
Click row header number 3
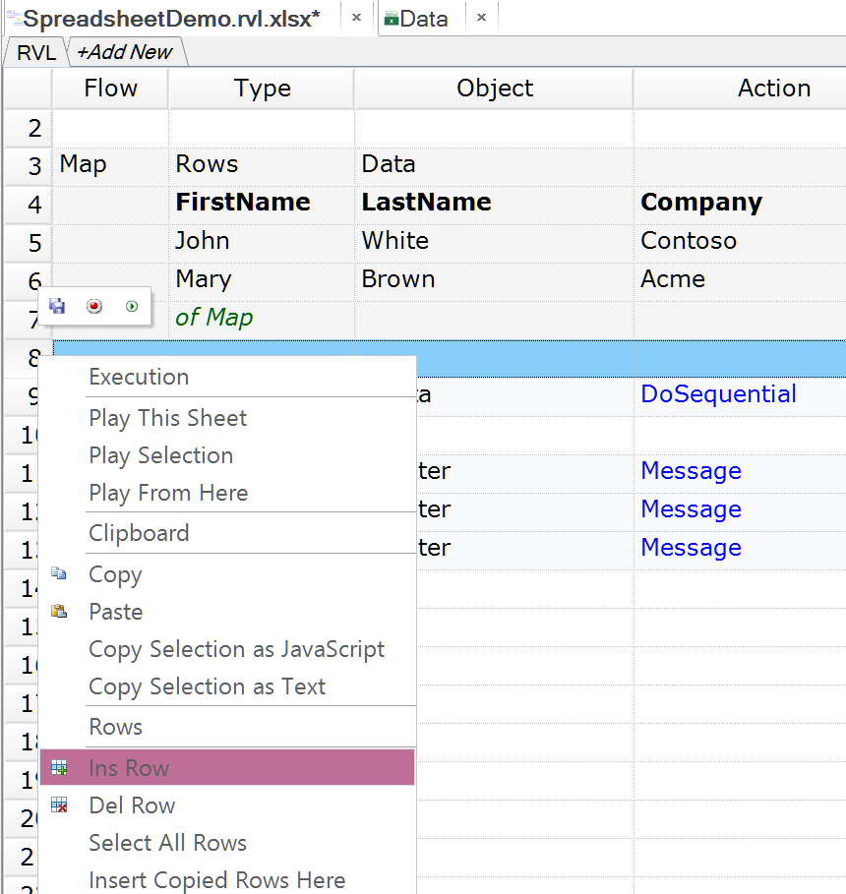35,165
